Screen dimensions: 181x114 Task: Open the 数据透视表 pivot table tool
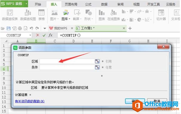click(10, 15)
